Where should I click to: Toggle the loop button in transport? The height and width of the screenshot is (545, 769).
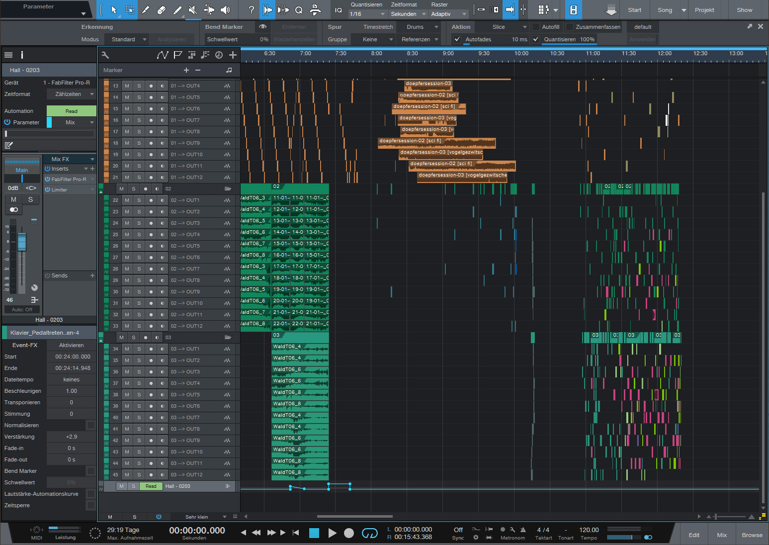(x=369, y=533)
